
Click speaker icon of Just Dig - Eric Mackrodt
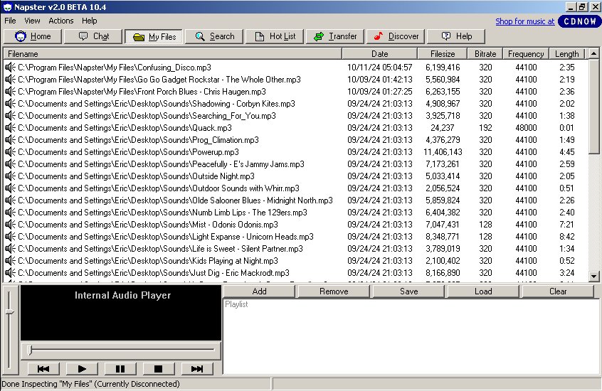pos(11,273)
